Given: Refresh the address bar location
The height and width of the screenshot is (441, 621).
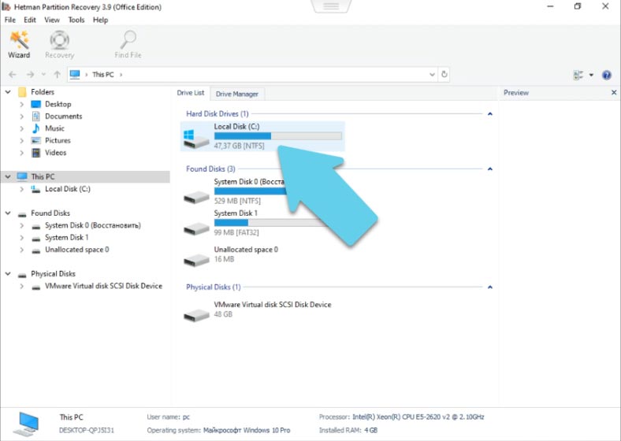Looking at the screenshot, I should (444, 74).
